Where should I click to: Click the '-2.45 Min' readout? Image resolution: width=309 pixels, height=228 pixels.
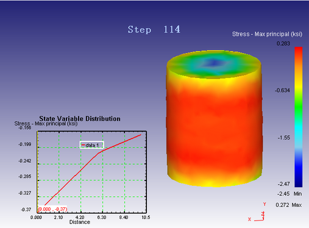289,194
